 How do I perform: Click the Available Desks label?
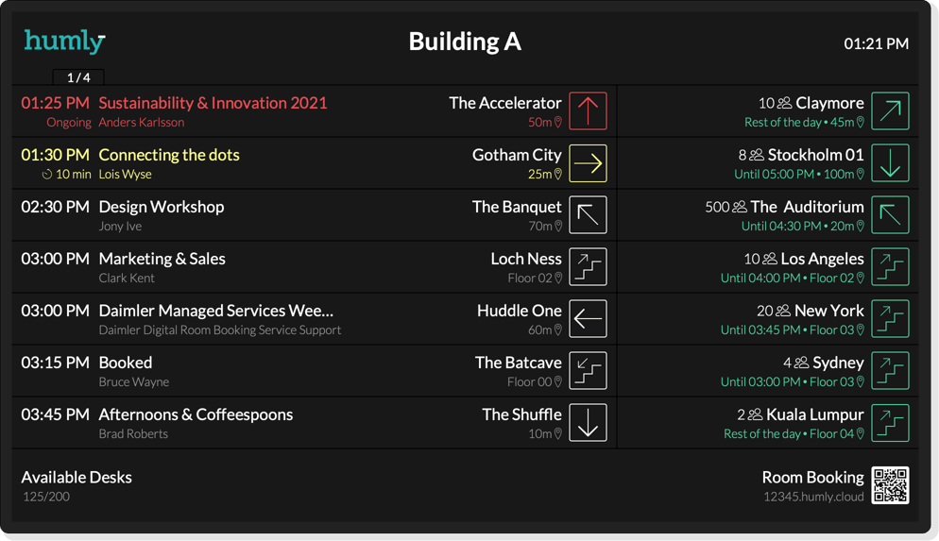point(77,477)
